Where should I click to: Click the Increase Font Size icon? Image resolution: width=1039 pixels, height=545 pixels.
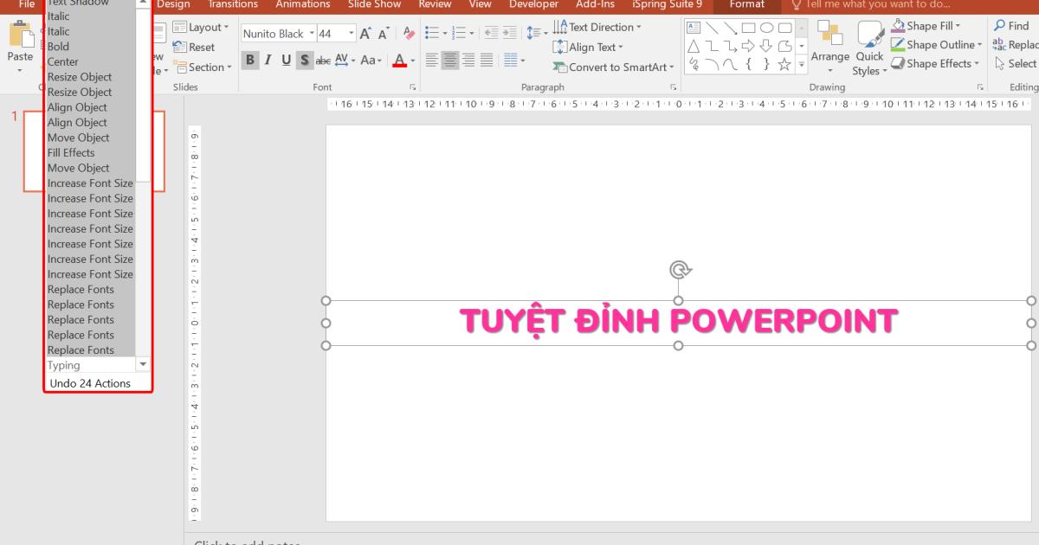coord(366,34)
